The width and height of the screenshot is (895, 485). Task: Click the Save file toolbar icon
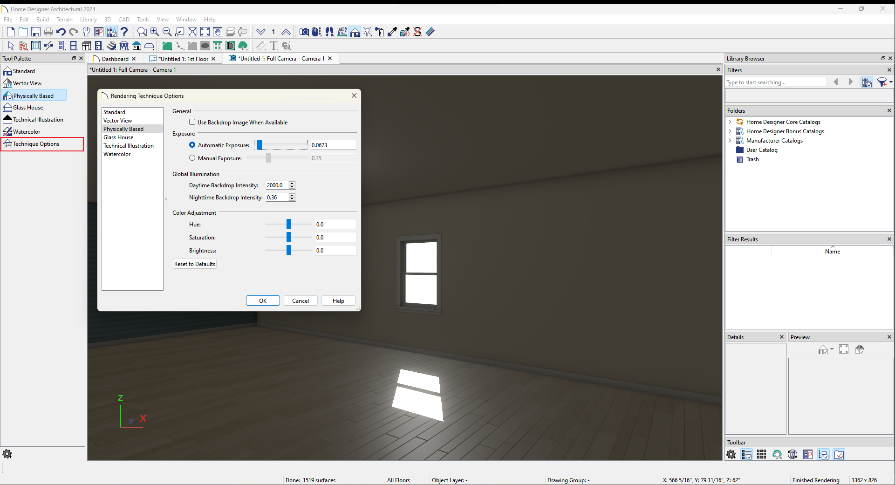[x=36, y=32]
